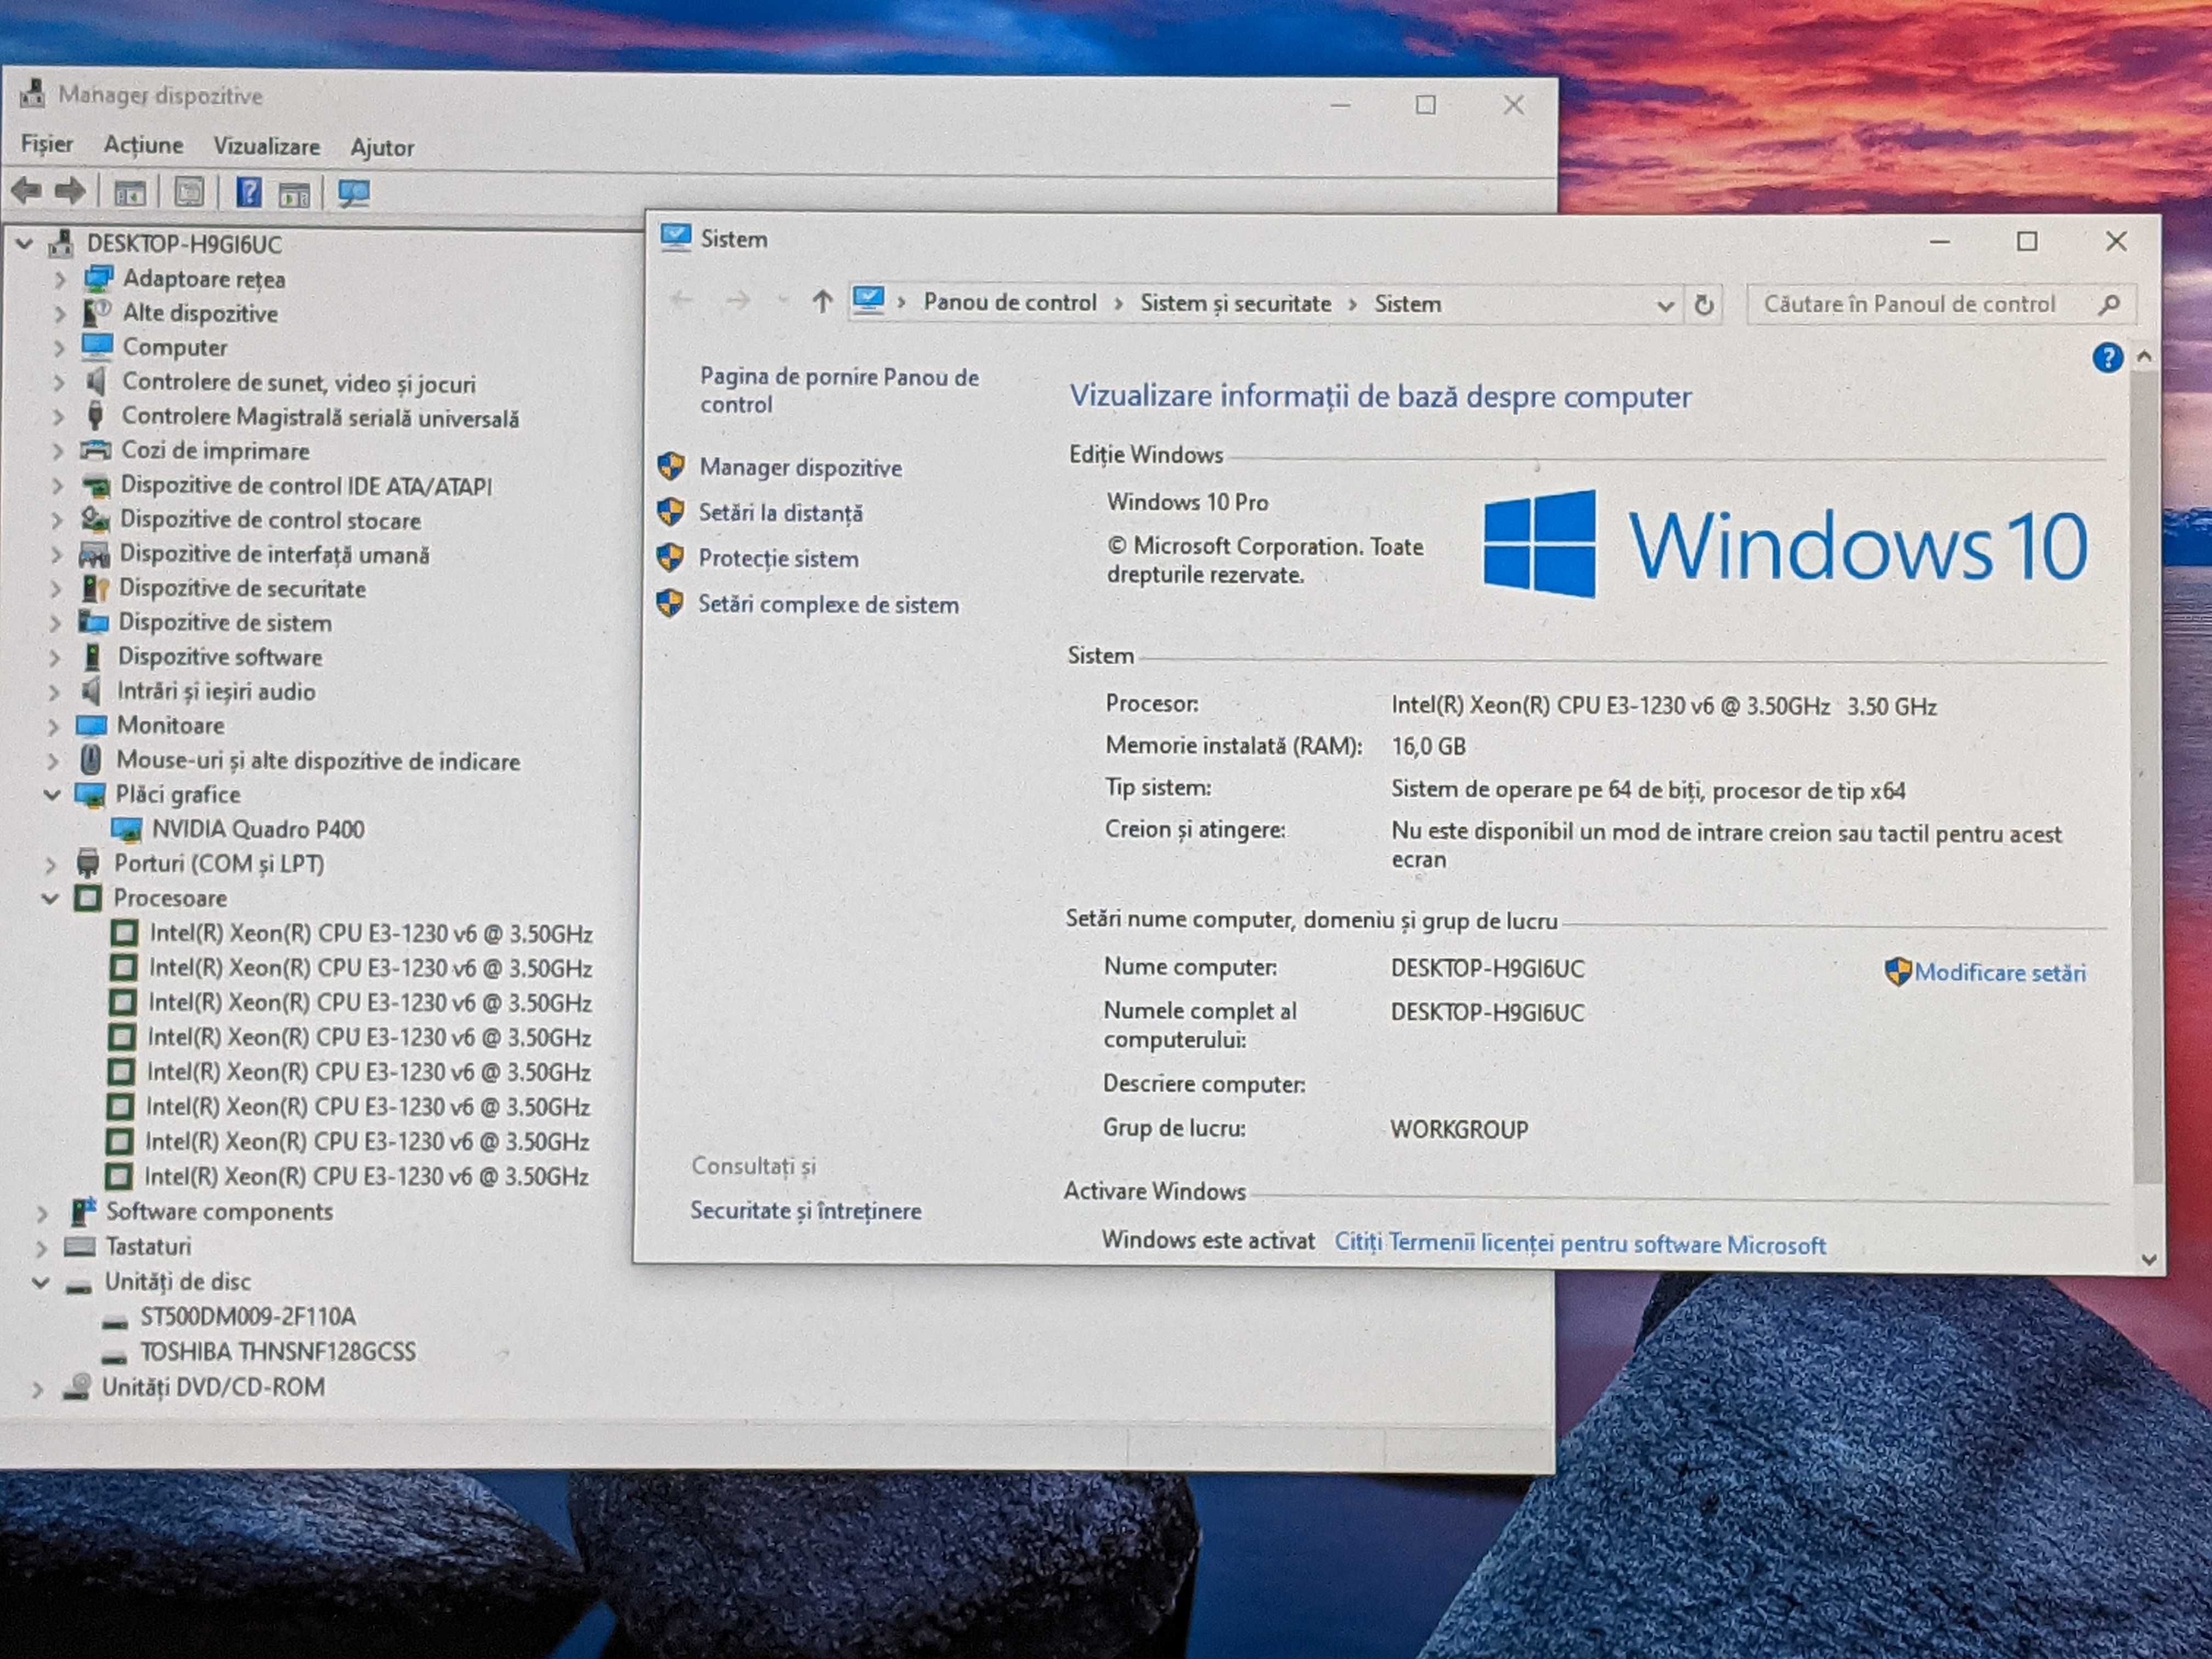Expand the Adaptoare rețea category
2212x1659 pixels.
point(59,279)
